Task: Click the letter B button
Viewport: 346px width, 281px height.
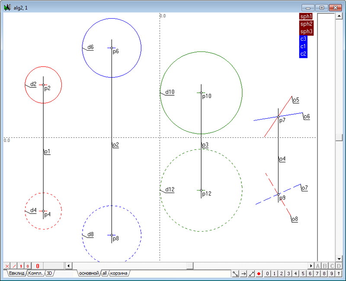Action: [325, 266]
